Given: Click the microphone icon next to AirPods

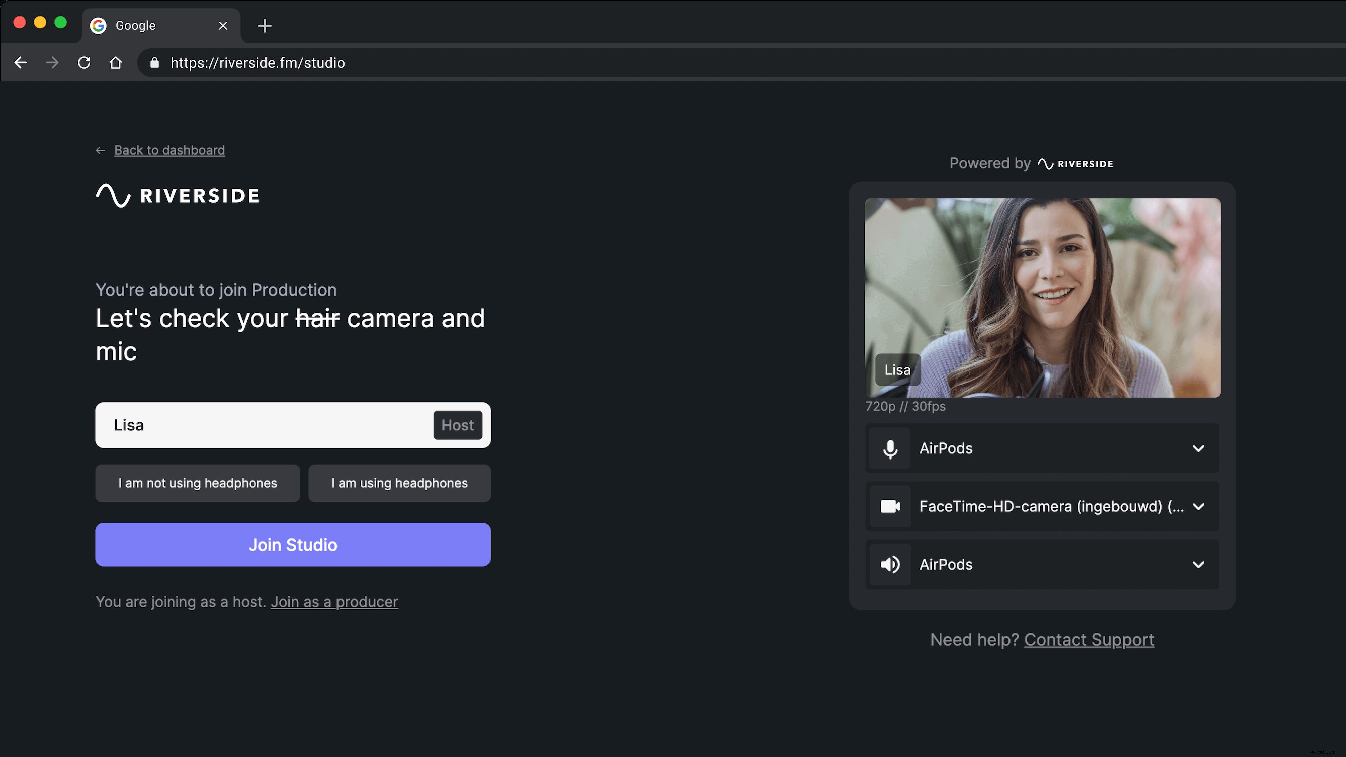Looking at the screenshot, I should click(x=890, y=448).
